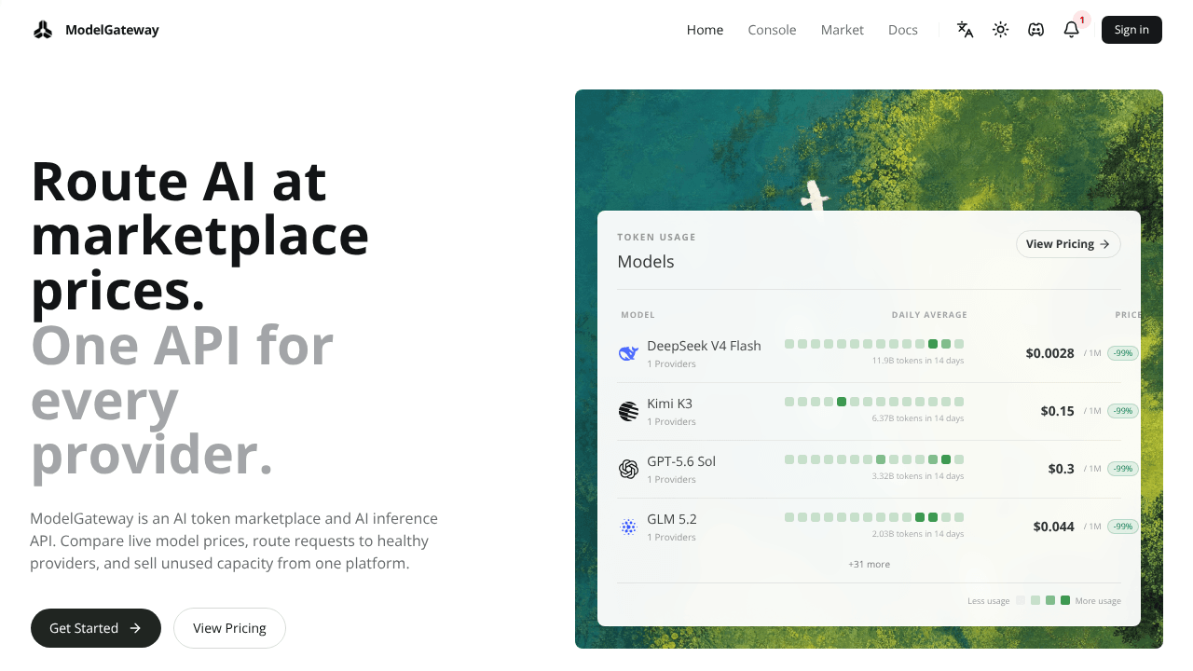Open the Discord community icon

(1036, 30)
